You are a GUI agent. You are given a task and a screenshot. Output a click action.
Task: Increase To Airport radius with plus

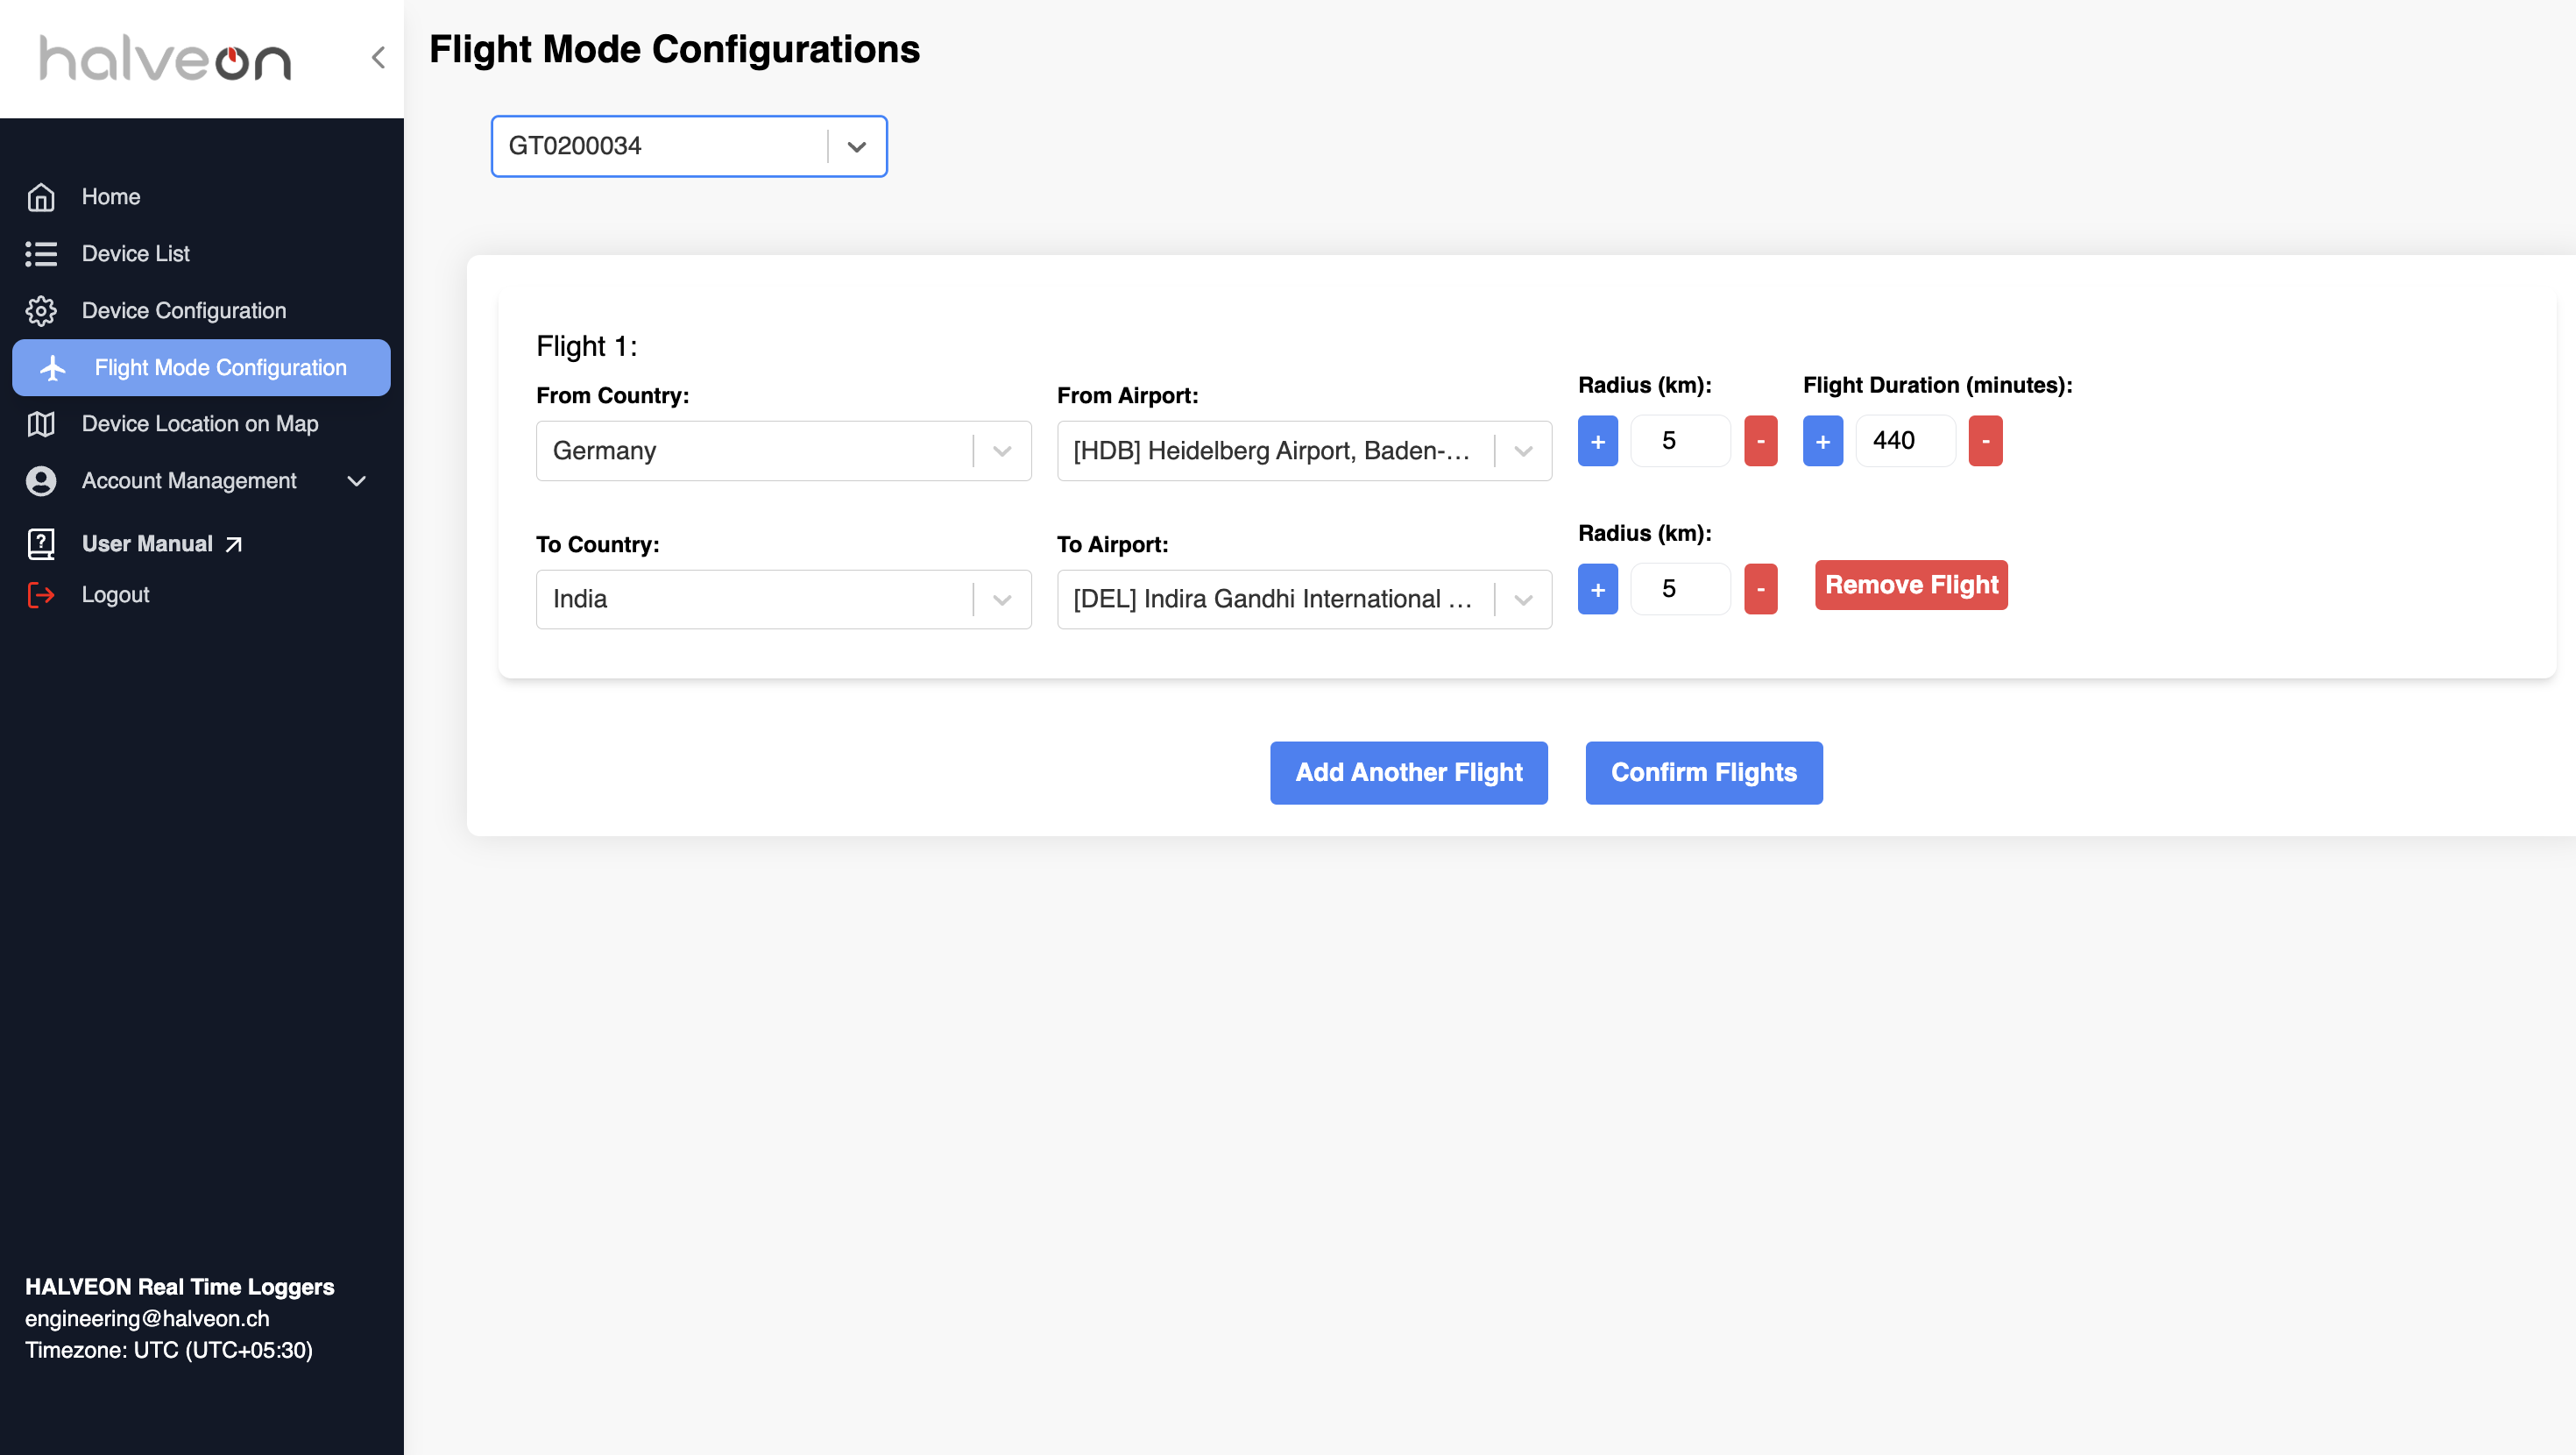click(x=1598, y=589)
